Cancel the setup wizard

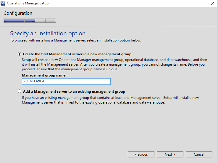pos(199,154)
